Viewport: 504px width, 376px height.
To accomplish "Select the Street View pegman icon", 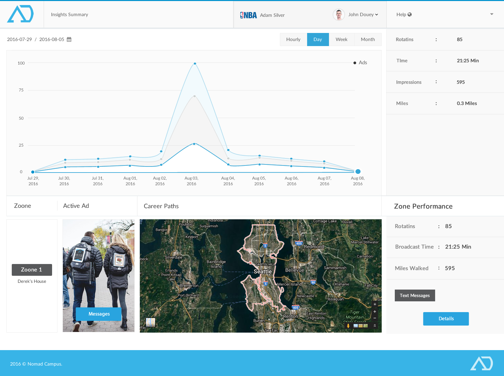I will coord(348,326).
